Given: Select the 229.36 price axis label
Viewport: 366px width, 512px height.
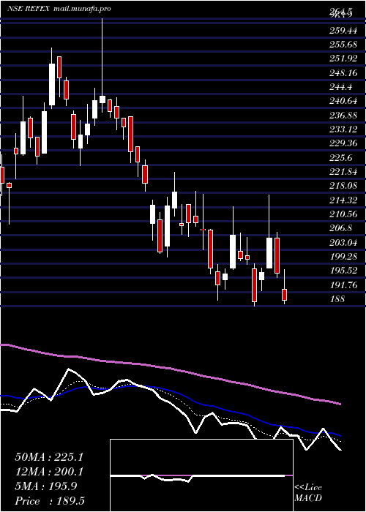Looking at the screenshot, I should [x=343, y=143].
